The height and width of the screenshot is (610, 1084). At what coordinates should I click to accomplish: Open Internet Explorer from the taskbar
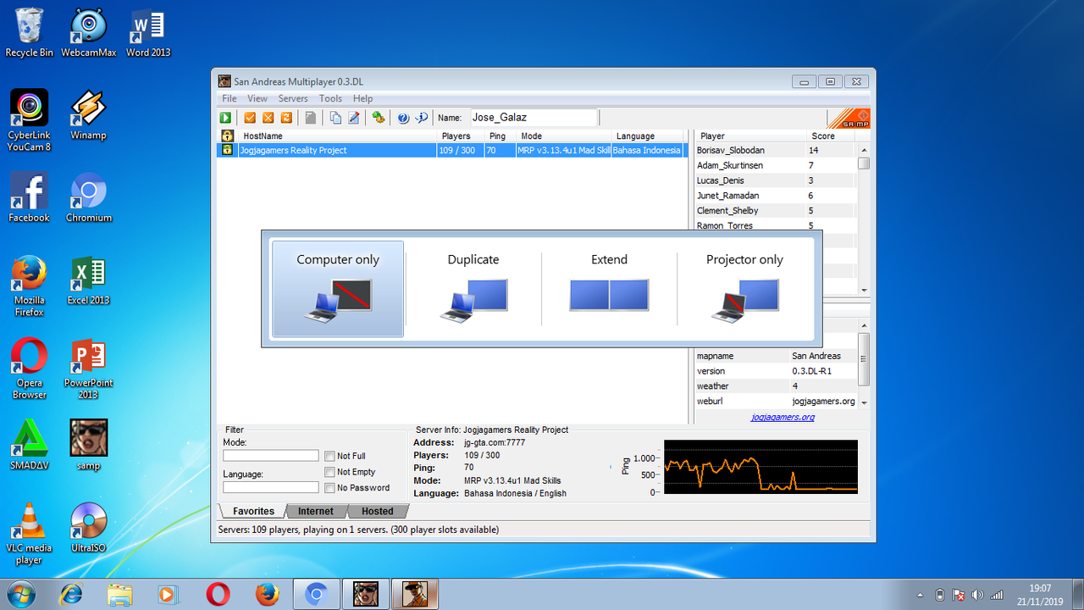click(x=72, y=594)
